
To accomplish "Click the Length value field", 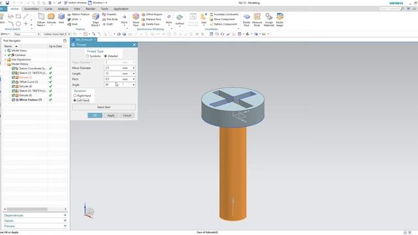I will (x=112, y=74).
